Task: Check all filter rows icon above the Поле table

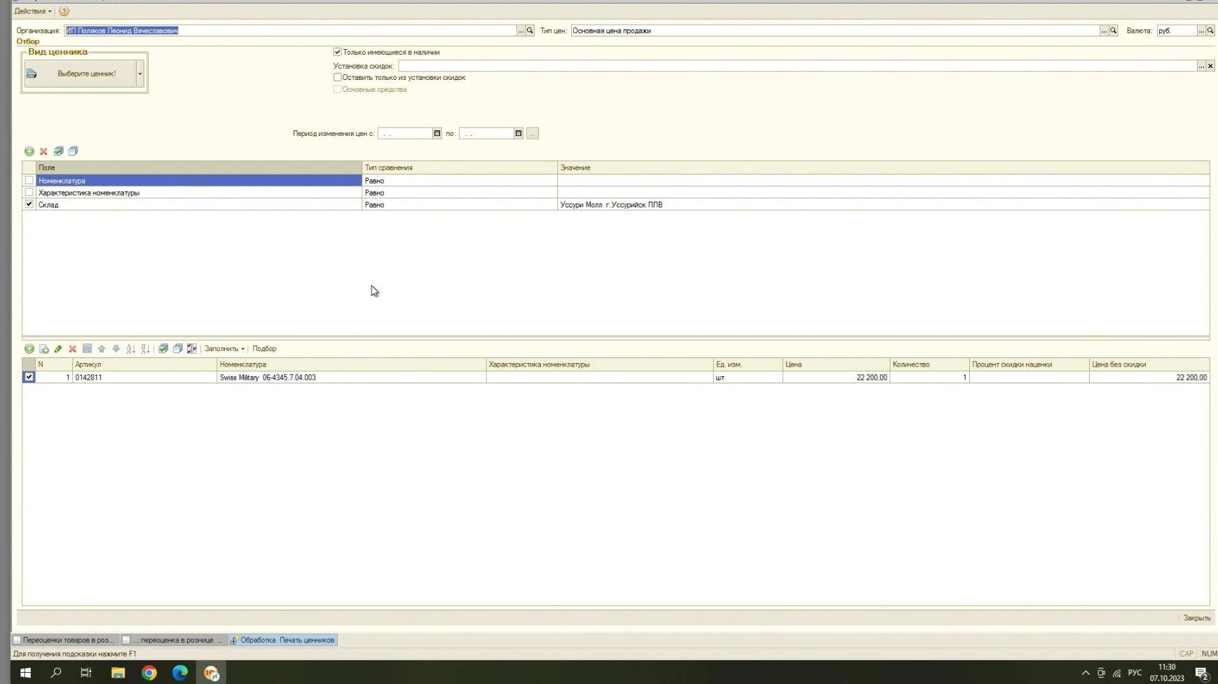Action: point(59,151)
